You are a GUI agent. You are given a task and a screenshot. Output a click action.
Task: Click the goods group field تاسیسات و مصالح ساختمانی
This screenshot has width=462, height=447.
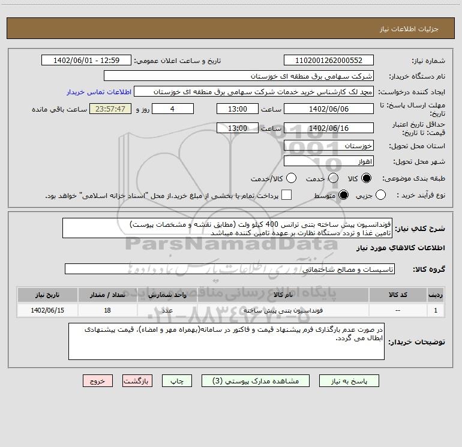[230, 269]
